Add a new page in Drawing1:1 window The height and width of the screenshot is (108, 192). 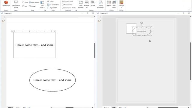tap(29, 107)
